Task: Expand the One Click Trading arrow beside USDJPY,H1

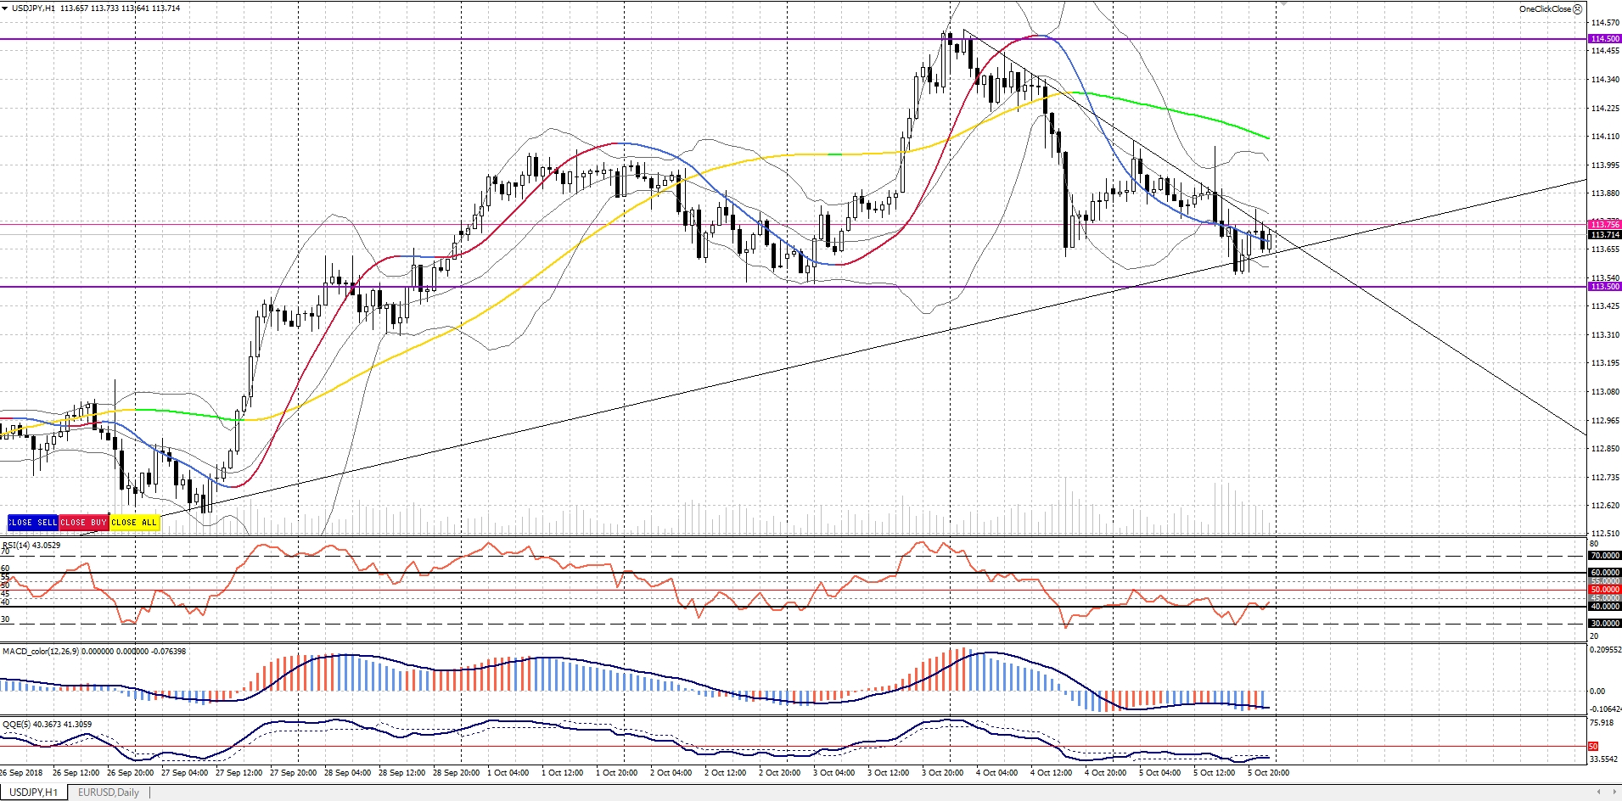Action: [x=5, y=8]
